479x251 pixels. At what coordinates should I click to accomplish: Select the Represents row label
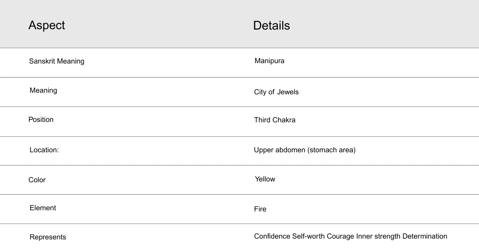[x=48, y=237]
